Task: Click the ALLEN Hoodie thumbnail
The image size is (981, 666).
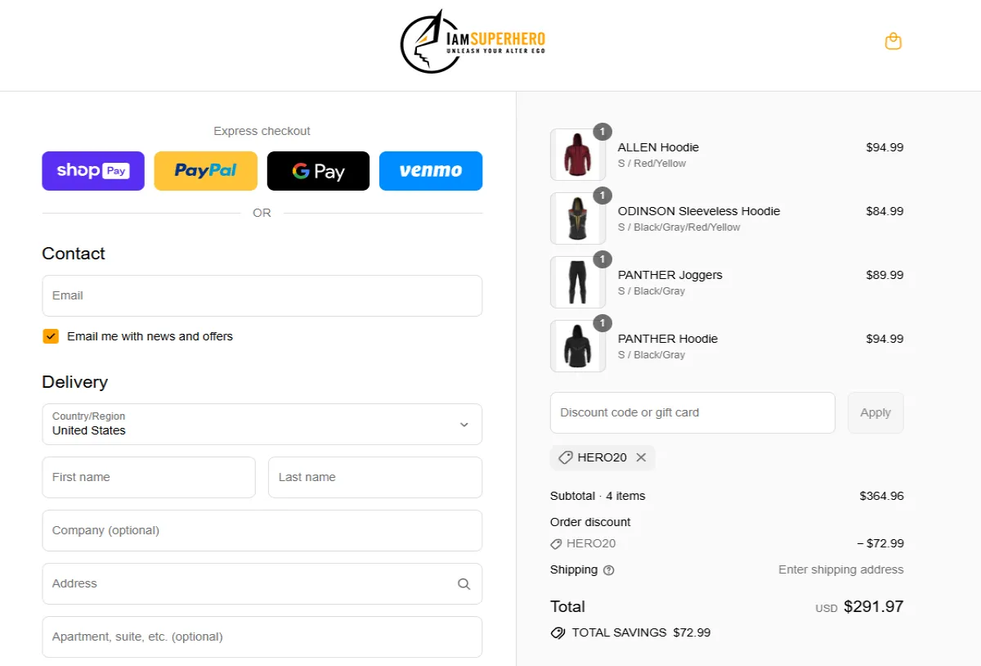Action: [x=578, y=155]
